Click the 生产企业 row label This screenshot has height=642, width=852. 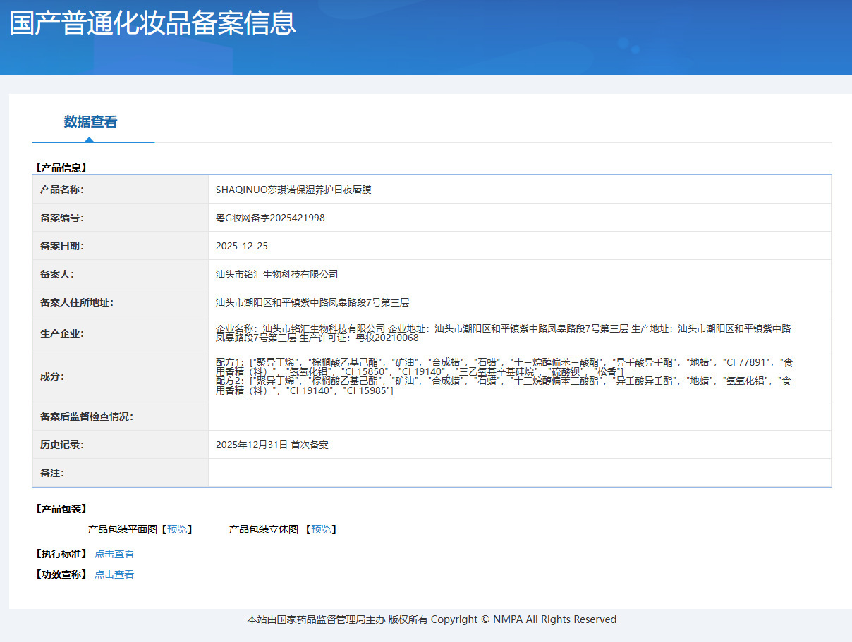(62, 333)
